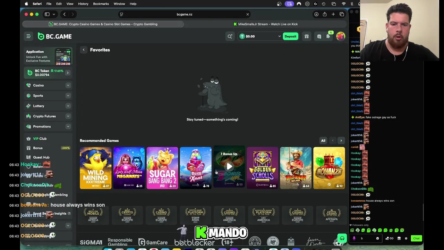
Task: Open the Kick chat shop icon
Action: pyautogui.click(x=399, y=238)
